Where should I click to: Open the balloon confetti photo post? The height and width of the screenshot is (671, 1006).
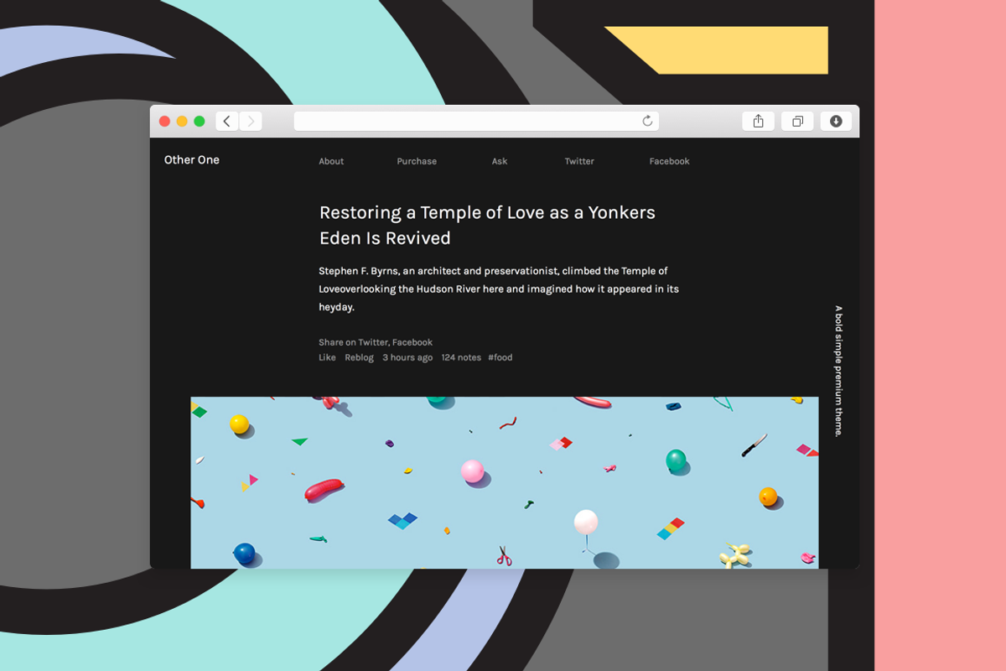tap(505, 482)
